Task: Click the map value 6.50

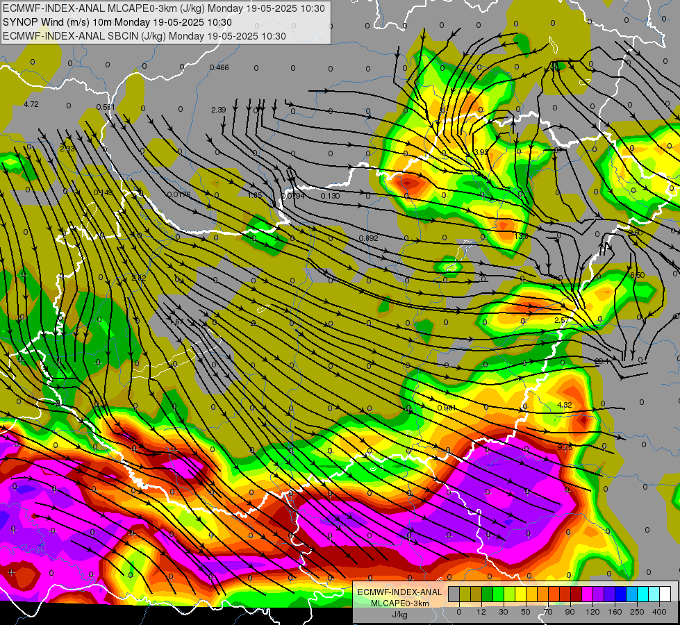Action: (x=637, y=275)
